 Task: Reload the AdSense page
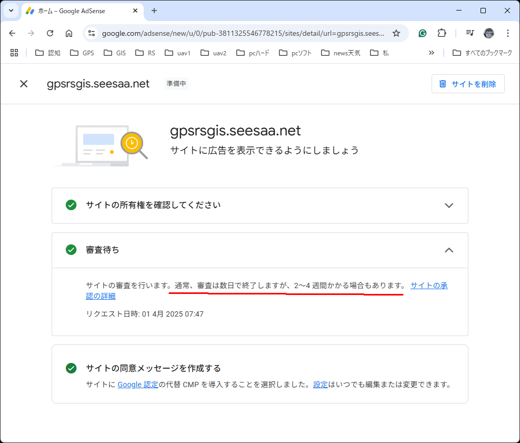coord(50,33)
